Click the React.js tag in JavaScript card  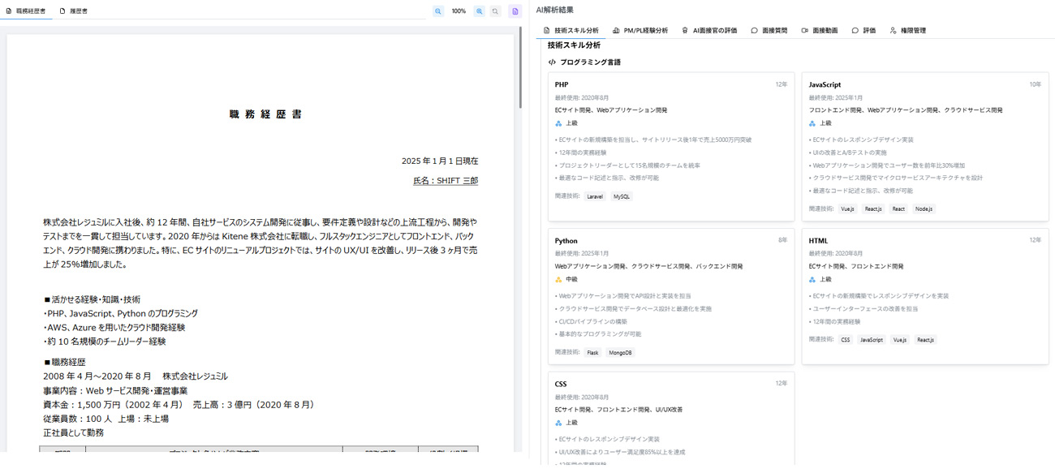[873, 209]
